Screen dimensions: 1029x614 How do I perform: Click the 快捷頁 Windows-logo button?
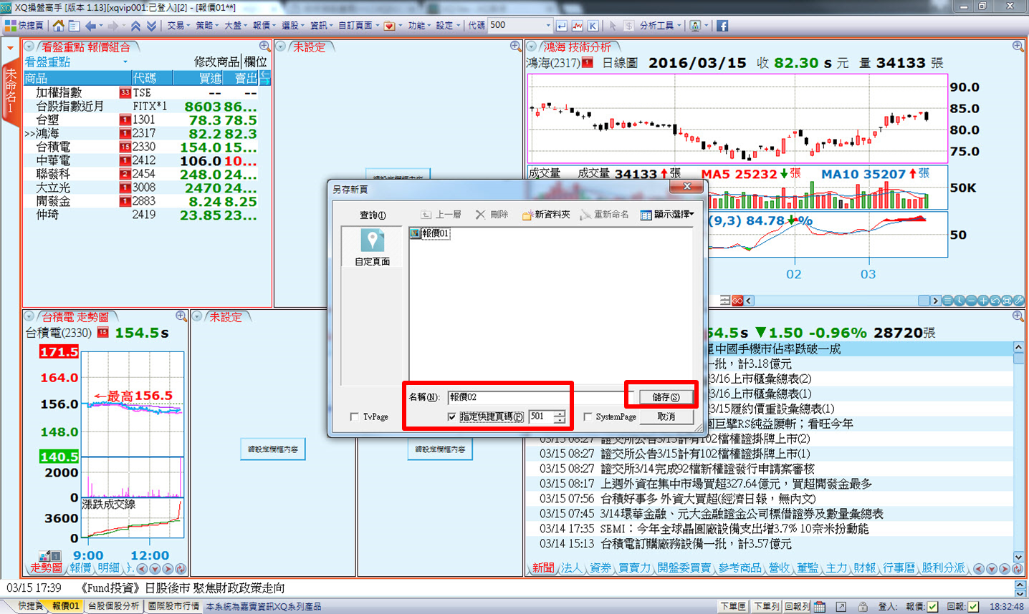pyautogui.click(x=24, y=26)
